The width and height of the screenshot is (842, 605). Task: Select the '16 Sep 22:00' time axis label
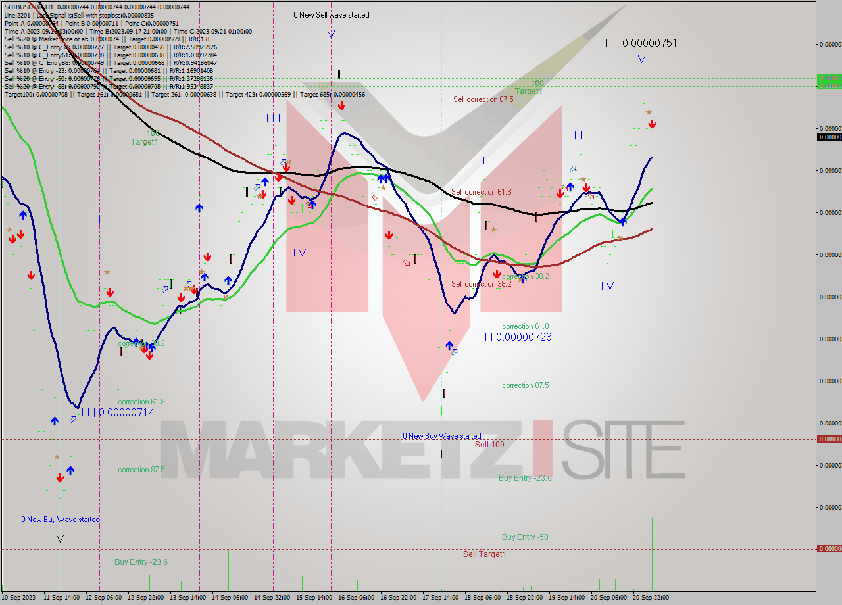click(x=399, y=598)
